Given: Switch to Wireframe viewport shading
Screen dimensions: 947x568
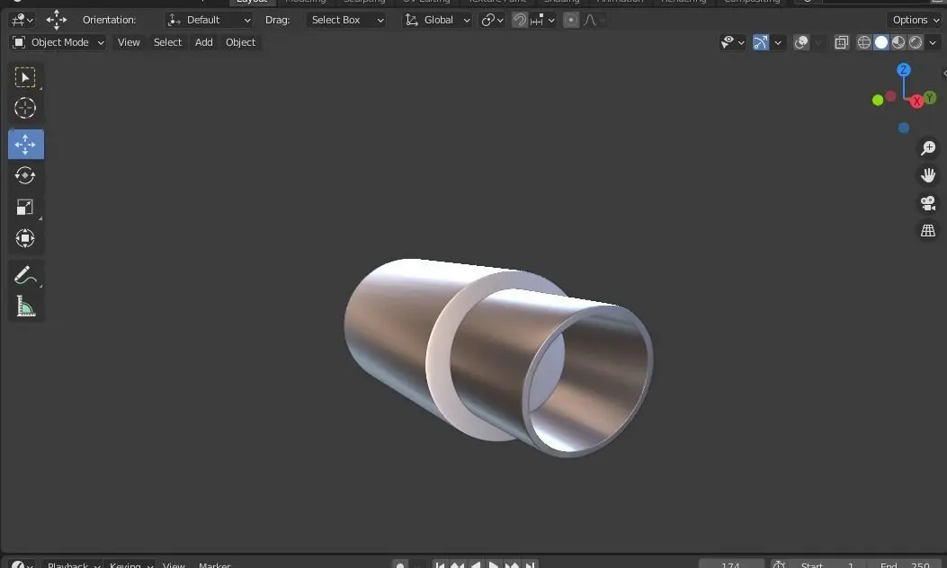Looking at the screenshot, I should pyautogui.click(x=863, y=42).
